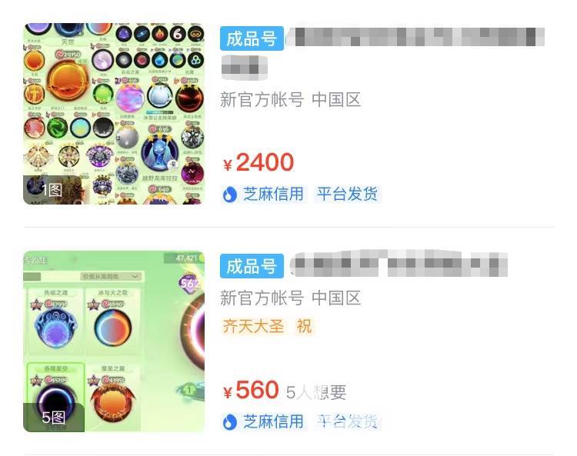Open the 1图 image count badge
Image resolution: width=577 pixels, height=456 pixels.
click(x=52, y=190)
